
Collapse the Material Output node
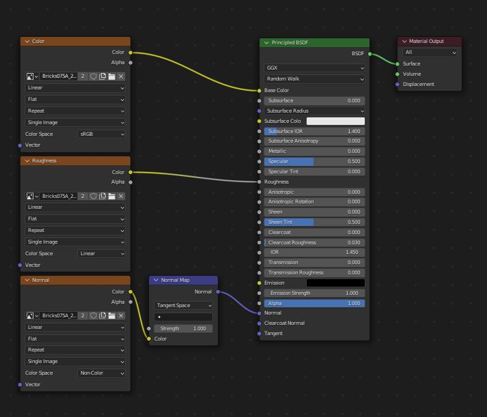(x=404, y=41)
